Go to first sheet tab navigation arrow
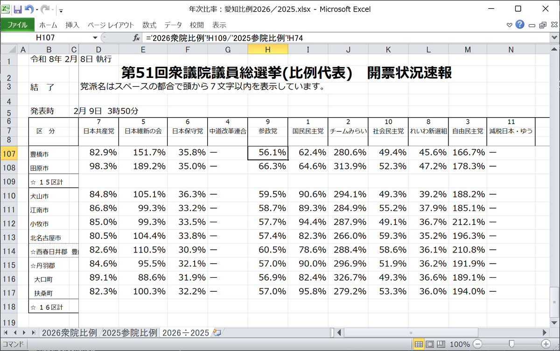 7,332
